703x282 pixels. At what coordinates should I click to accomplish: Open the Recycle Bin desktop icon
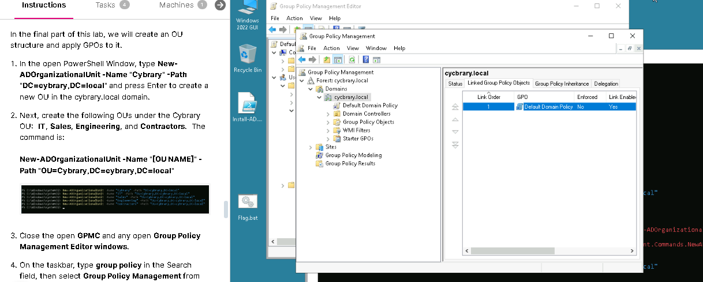[248, 59]
